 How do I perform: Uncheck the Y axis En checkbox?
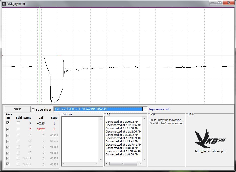point(8,129)
